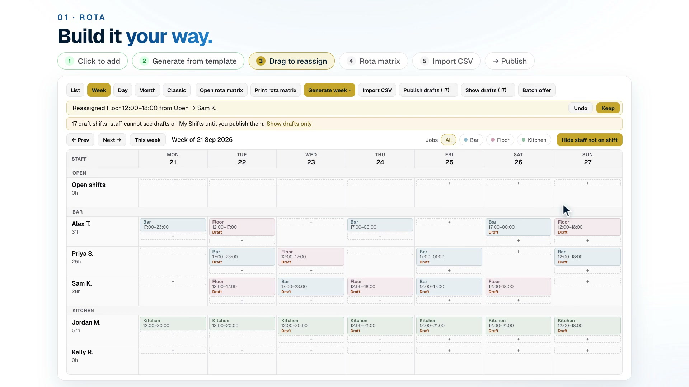
Task: Add open shift on Sunday 27
Action: [587, 183]
